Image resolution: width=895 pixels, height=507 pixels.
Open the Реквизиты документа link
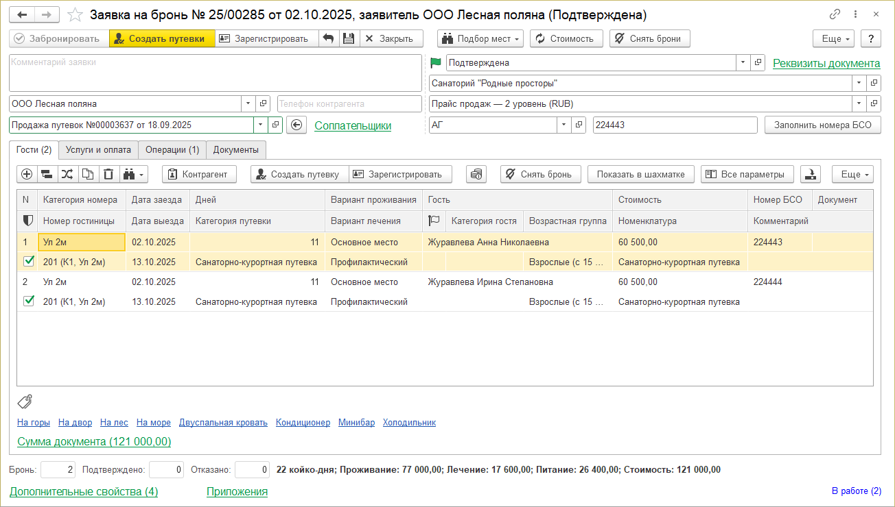click(826, 63)
